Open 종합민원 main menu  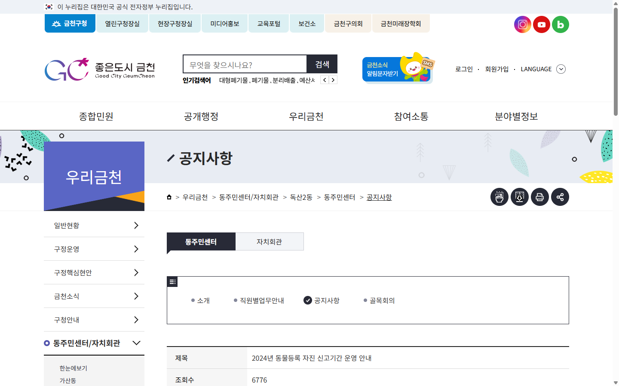96,116
